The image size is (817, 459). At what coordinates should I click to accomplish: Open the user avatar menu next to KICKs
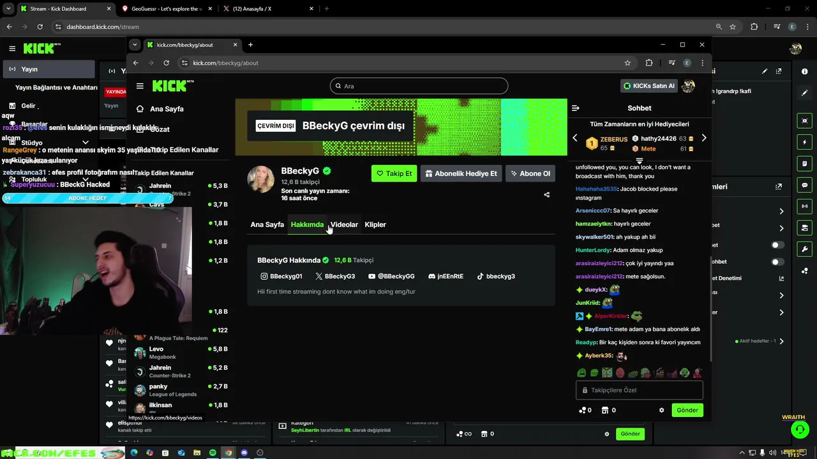pyautogui.click(x=688, y=85)
